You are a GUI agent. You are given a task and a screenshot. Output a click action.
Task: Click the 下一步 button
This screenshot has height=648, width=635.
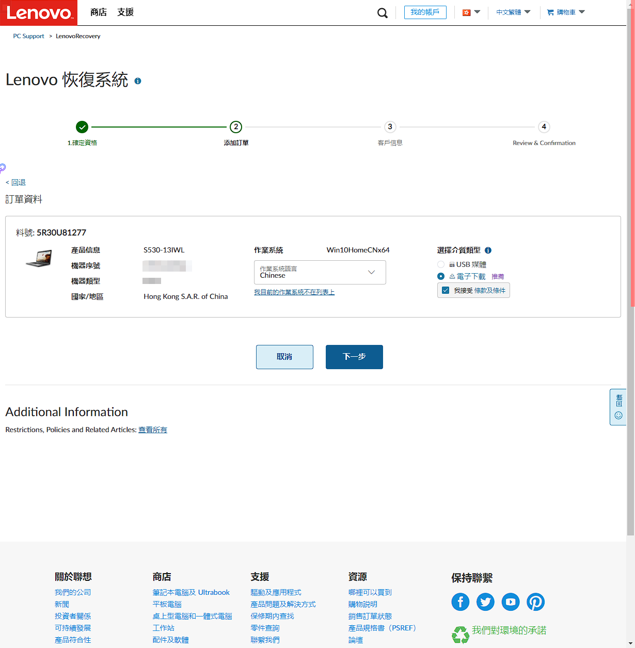tap(354, 357)
